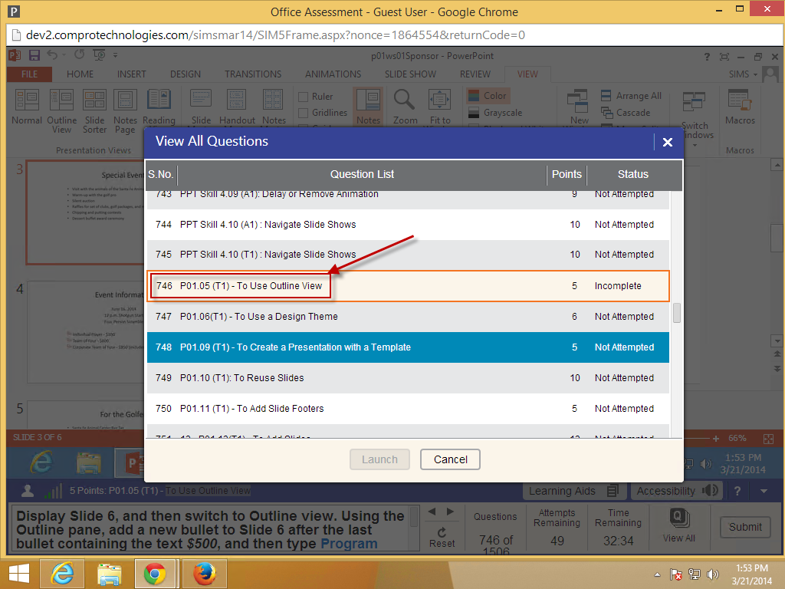This screenshot has height=589, width=785.
Task: Open Reading View icon
Action: pos(159,107)
